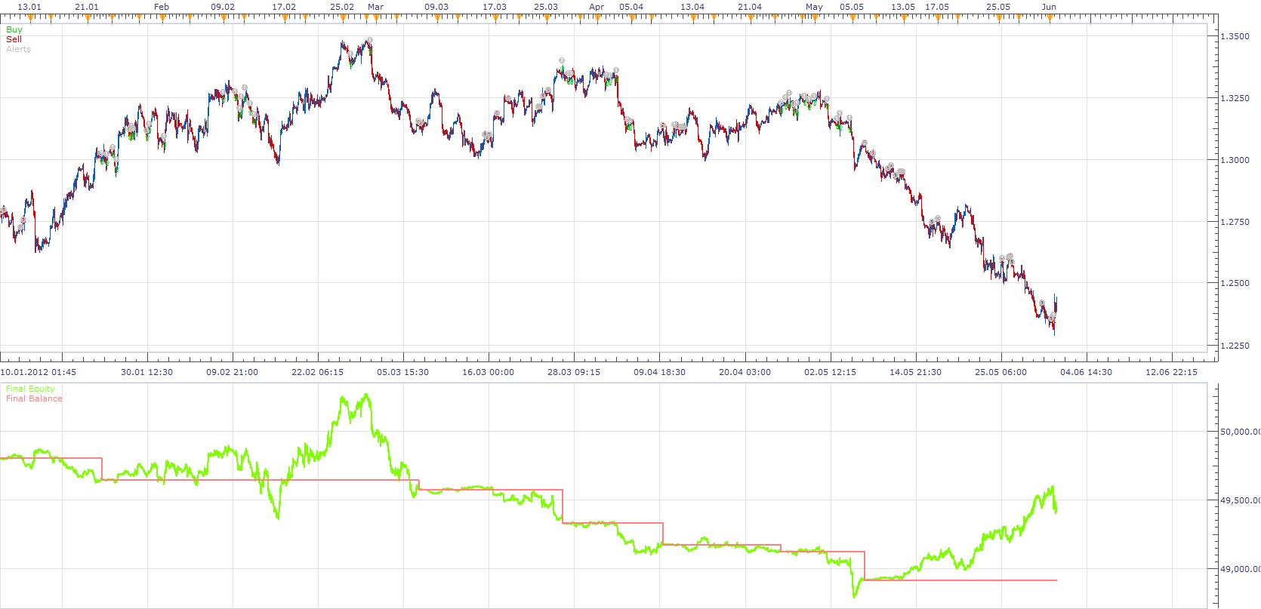Image resolution: width=1261 pixels, height=609 pixels.
Task: Click the orange marker under the May label
Action: (x=815, y=18)
